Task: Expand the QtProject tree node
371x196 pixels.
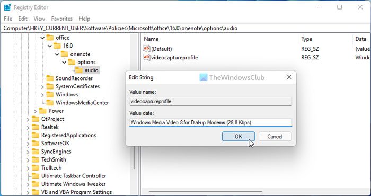Action: point(28,119)
